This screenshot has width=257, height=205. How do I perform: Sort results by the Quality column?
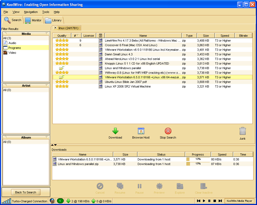(x=62, y=36)
